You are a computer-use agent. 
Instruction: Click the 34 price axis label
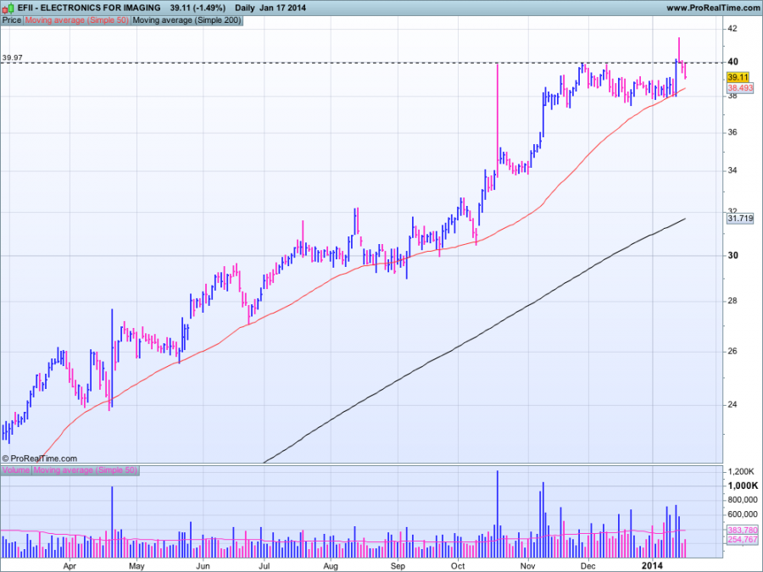(x=732, y=170)
